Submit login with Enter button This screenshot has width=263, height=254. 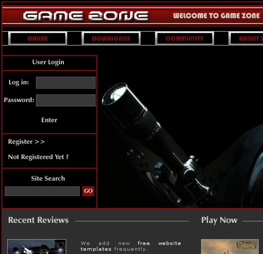tap(49, 120)
